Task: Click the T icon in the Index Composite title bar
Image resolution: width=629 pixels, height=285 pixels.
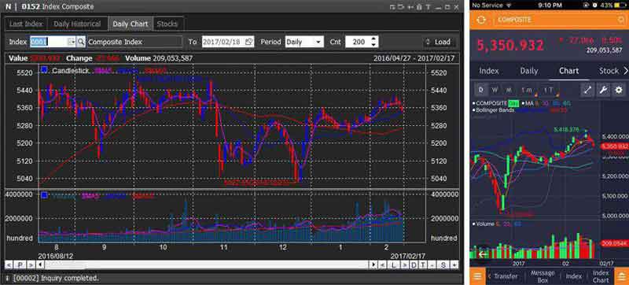Action: coord(429,7)
